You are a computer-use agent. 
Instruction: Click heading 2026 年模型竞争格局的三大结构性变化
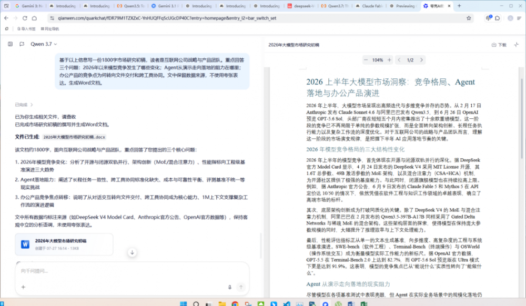(355, 149)
